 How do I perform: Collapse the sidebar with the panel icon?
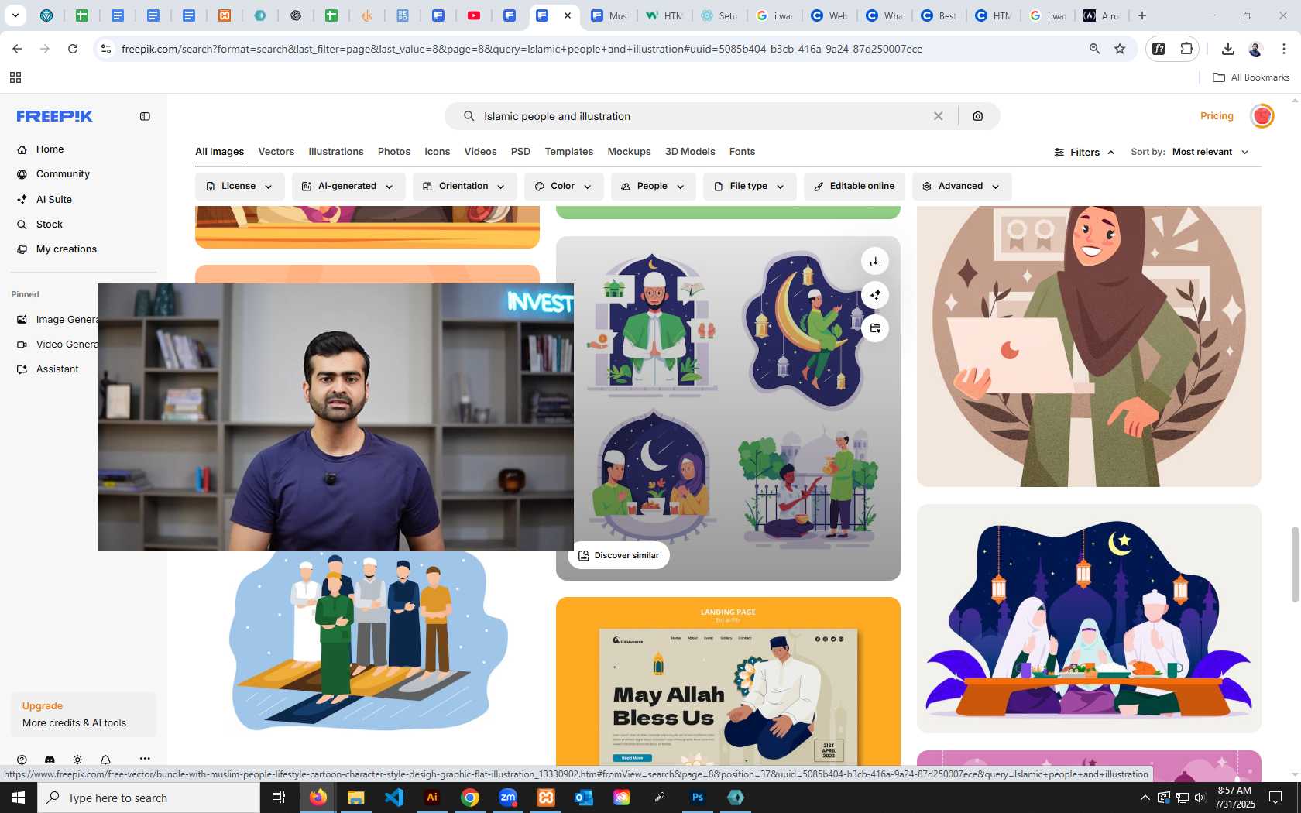[145, 116]
